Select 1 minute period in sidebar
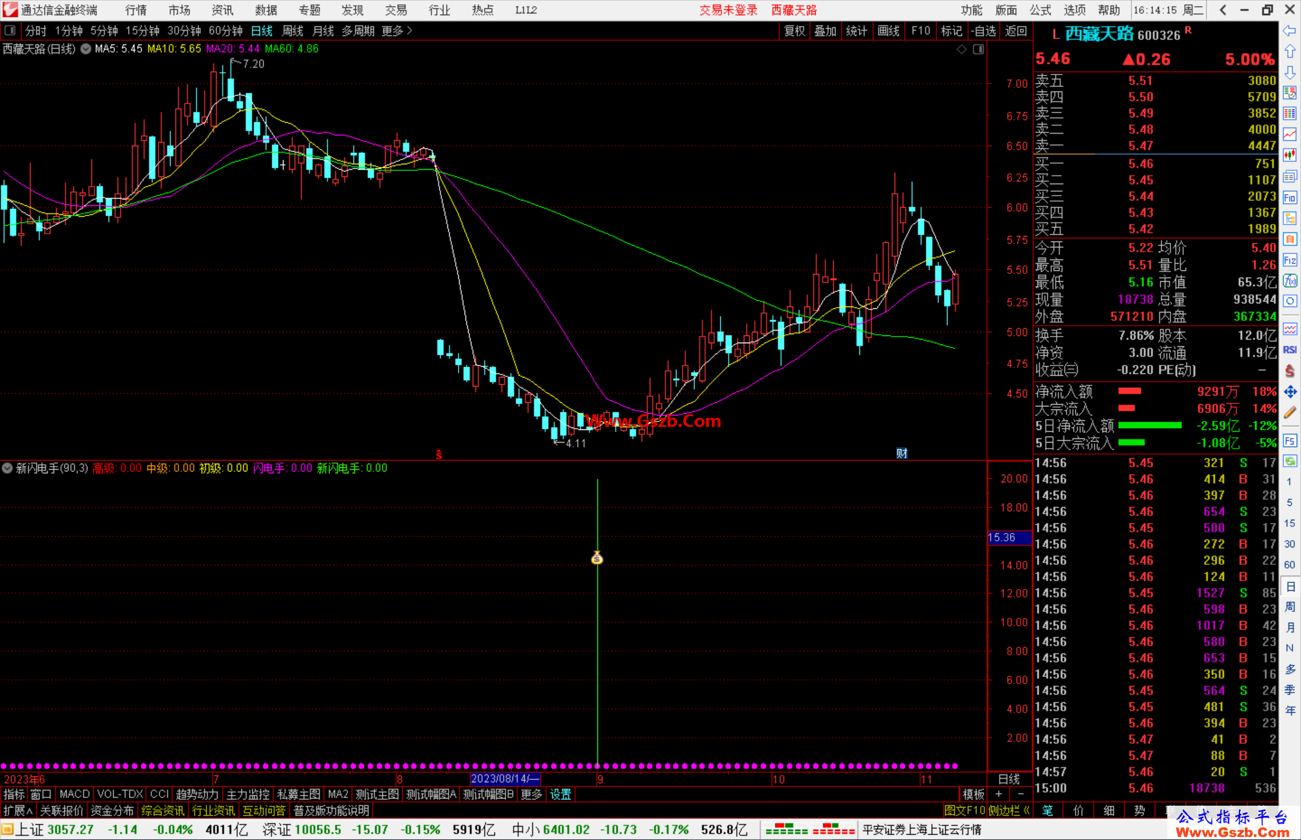Viewport: 1301px width, 840px height. point(1289,482)
